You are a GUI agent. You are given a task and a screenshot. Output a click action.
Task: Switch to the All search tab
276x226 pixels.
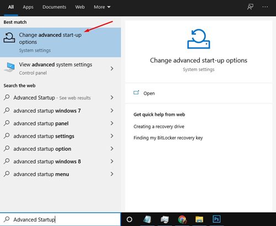(11, 7)
